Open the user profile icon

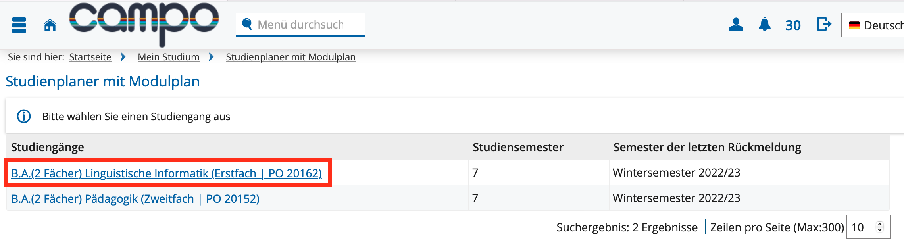736,25
